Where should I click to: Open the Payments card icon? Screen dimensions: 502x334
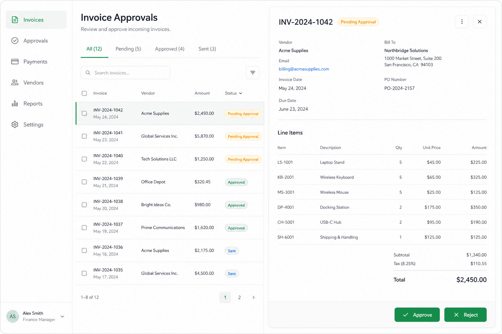coord(15,62)
